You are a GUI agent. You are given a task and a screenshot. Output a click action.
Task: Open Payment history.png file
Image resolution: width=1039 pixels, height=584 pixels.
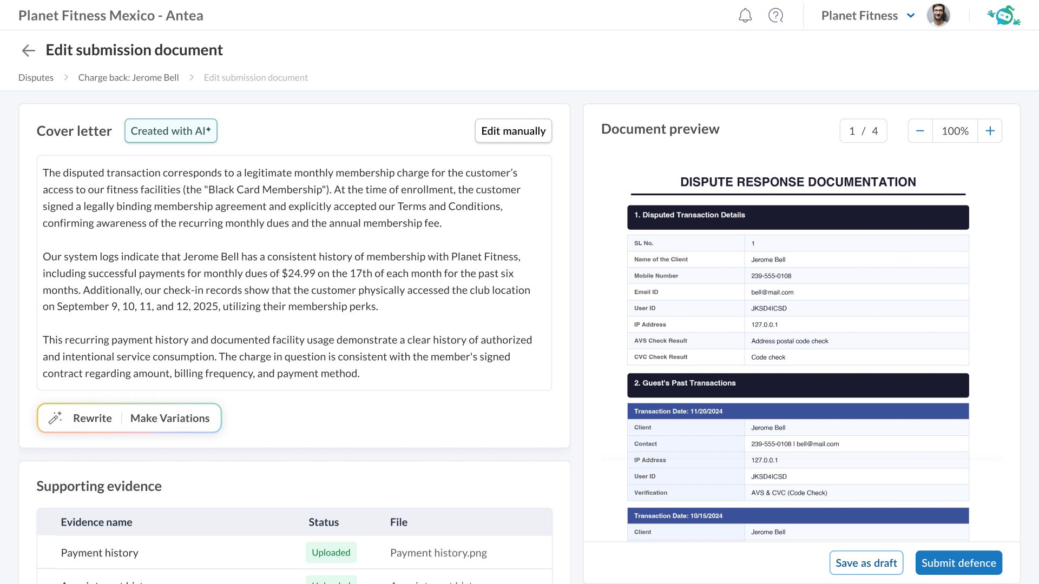[438, 553]
